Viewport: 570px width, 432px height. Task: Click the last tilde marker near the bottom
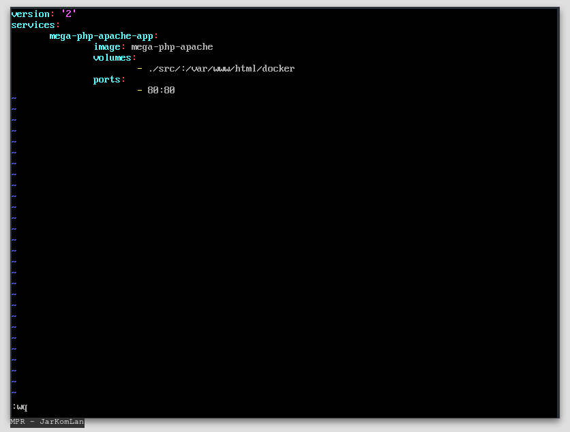(12, 393)
